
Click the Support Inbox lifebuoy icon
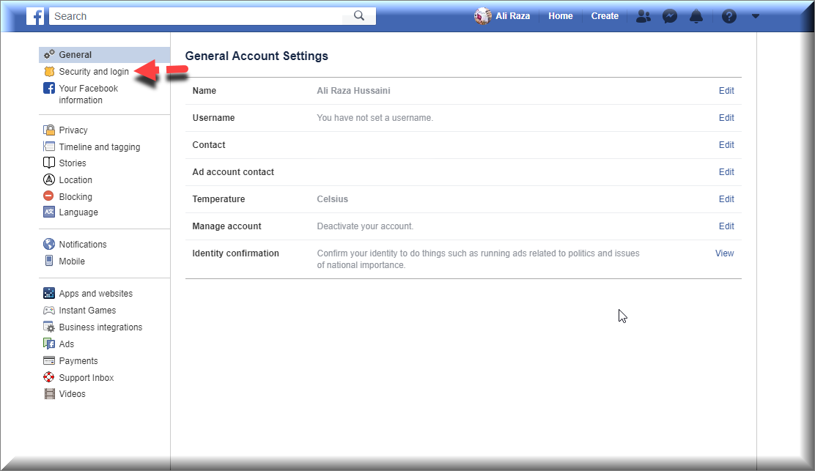(49, 378)
